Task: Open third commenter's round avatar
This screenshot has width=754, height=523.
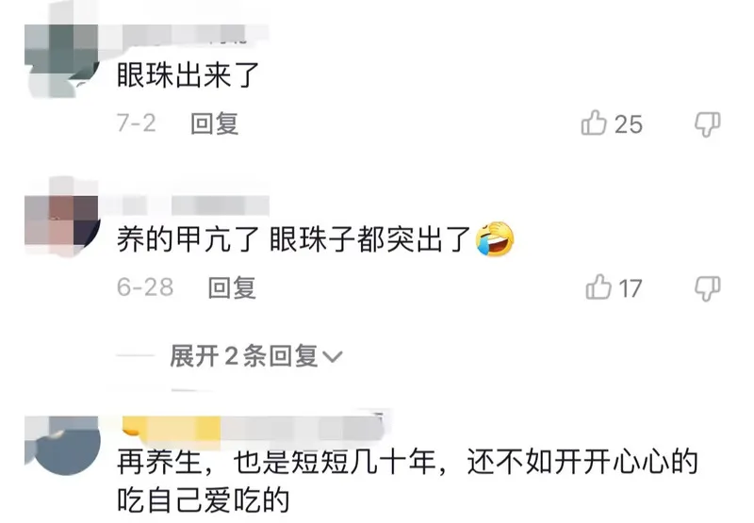Action: point(62,446)
